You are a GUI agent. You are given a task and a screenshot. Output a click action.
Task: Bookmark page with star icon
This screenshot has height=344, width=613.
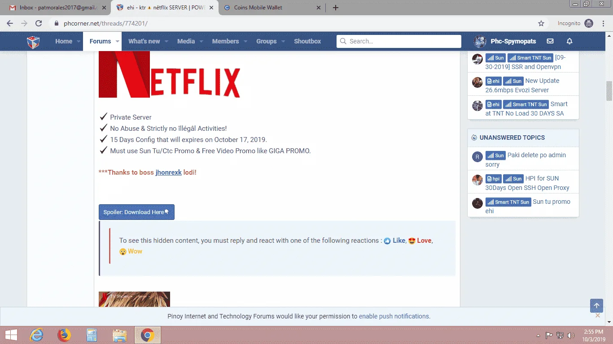tap(541, 23)
